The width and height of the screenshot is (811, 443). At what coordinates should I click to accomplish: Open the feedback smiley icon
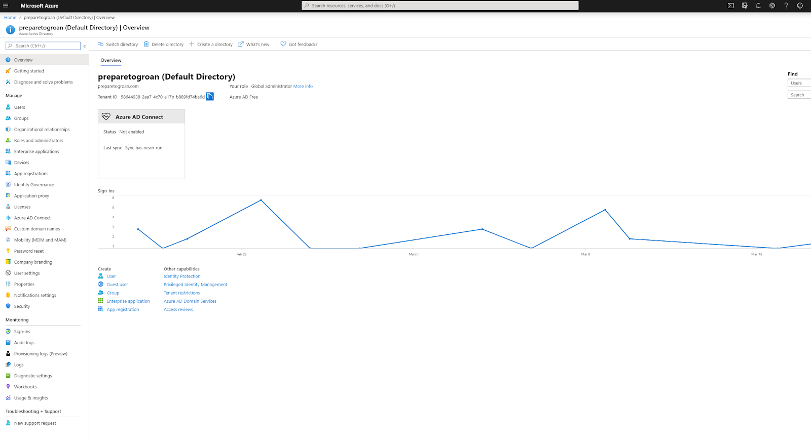point(800,6)
